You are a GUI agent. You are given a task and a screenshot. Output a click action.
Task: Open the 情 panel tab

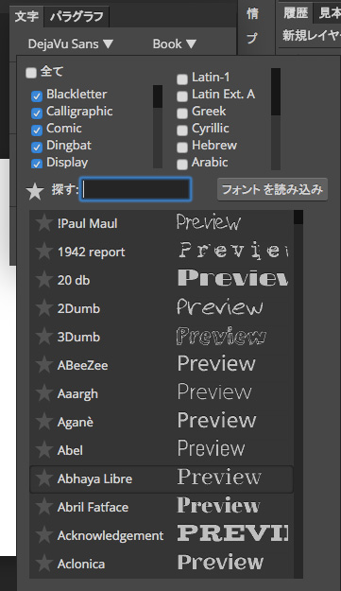(252, 14)
